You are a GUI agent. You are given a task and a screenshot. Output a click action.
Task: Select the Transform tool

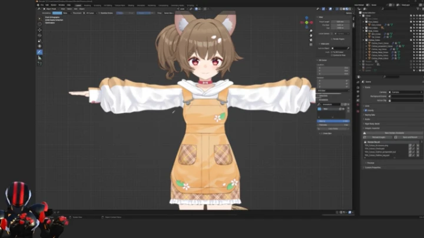point(40,46)
